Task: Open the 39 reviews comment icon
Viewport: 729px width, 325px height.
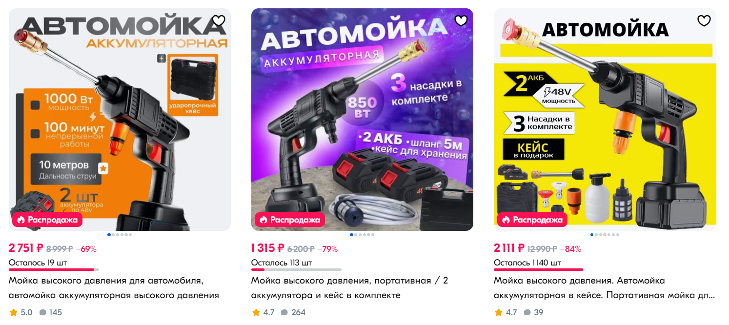Action: pyautogui.click(x=527, y=312)
